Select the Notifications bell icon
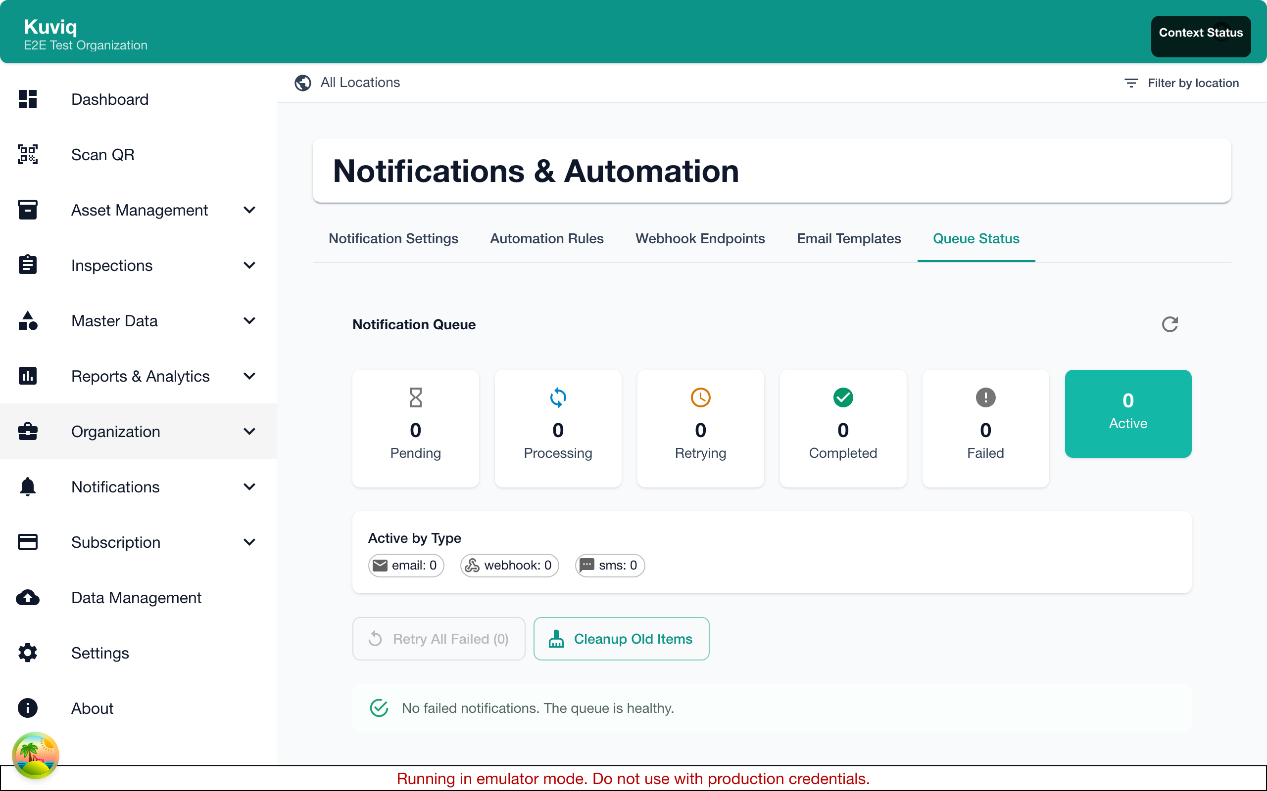This screenshot has height=791, width=1267. (28, 486)
